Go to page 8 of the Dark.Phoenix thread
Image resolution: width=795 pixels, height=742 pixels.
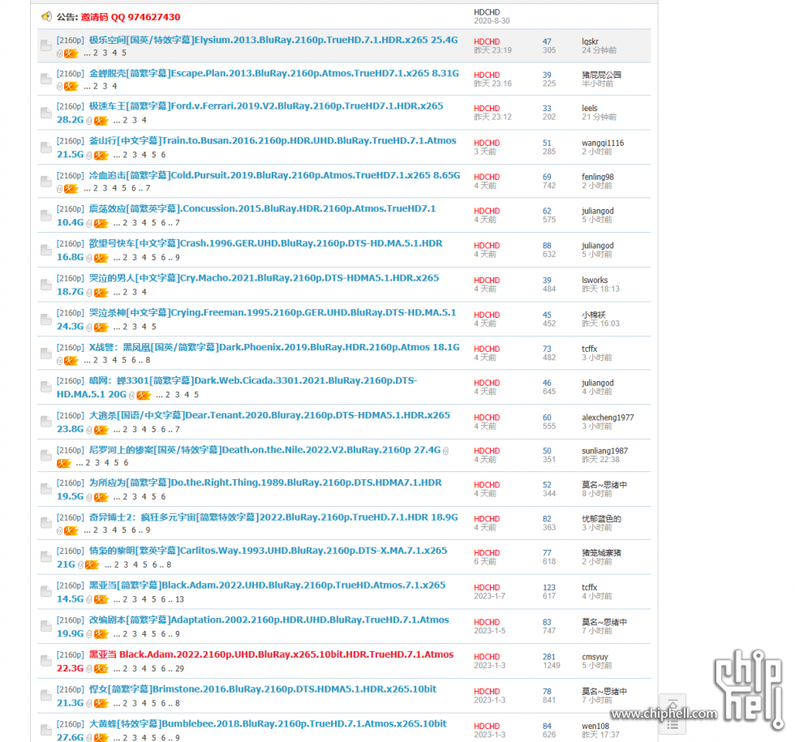[148, 360]
